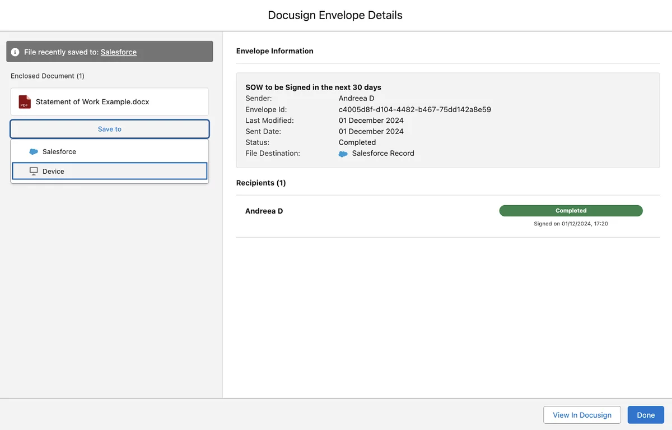Image resolution: width=672 pixels, height=430 pixels.
Task: Click the Enclosed Document (1) label
Action: coord(48,76)
